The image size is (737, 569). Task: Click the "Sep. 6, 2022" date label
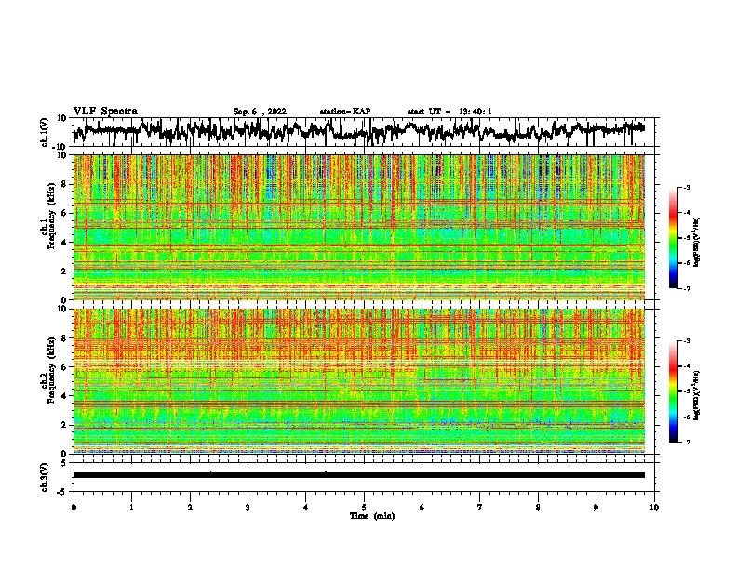pyautogui.click(x=260, y=112)
